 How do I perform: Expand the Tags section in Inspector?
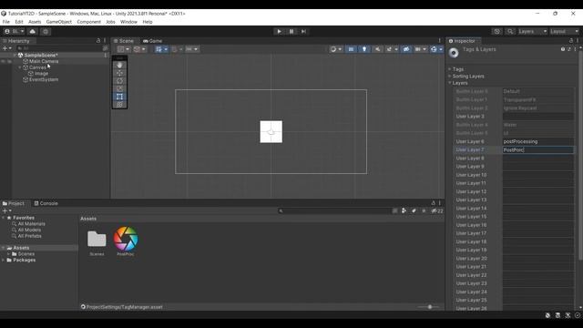(x=450, y=69)
